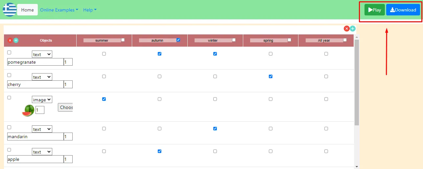Click the teal add icon in Objects header
The width and height of the screenshot is (423, 169).
coord(16,40)
